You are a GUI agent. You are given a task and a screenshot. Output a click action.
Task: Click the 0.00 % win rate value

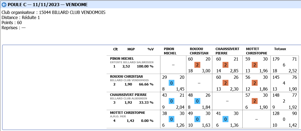pos(147,121)
